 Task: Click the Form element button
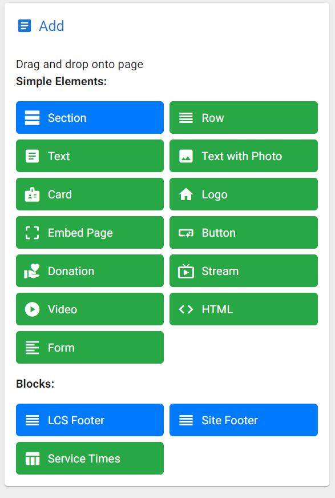click(x=90, y=347)
